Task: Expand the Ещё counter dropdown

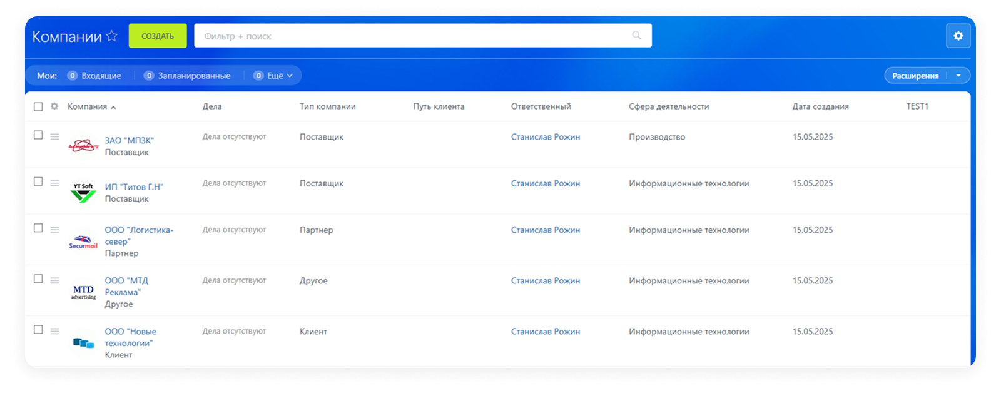Action: [x=273, y=76]
